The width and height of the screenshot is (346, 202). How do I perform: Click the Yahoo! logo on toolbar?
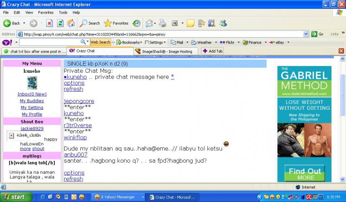[7, 43]
